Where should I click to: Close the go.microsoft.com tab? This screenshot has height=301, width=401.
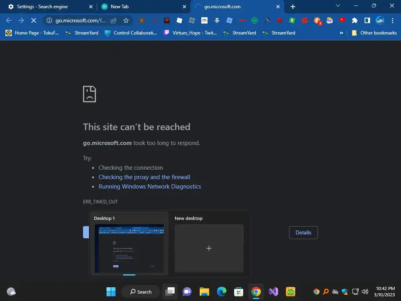pos(278,7)
